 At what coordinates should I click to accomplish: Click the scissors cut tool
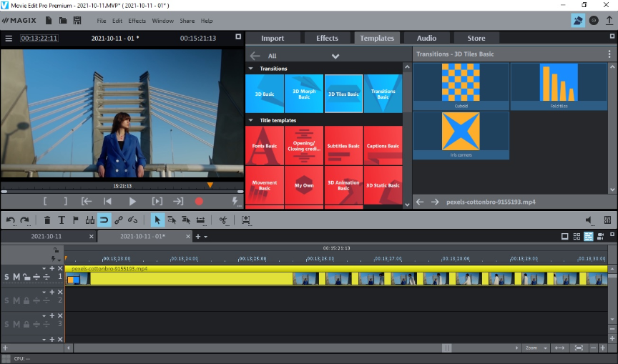click(x=223, y=220)
